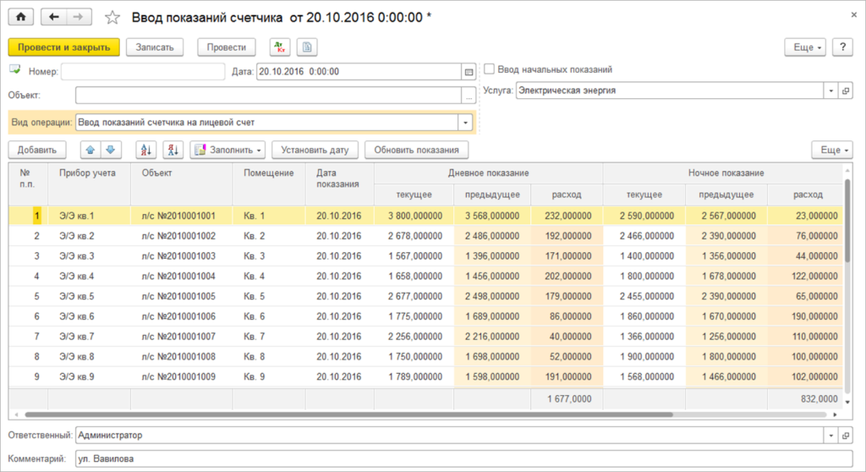Click the Установить дату button
This screenshot has height=472, width=866.
315,150
